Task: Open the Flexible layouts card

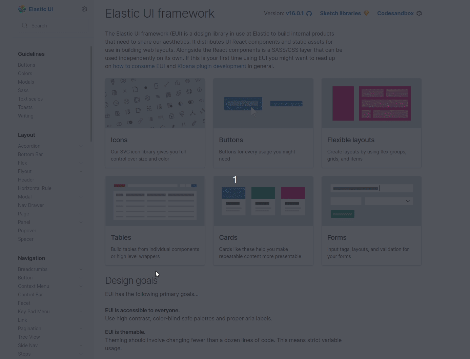Action: 371,123
